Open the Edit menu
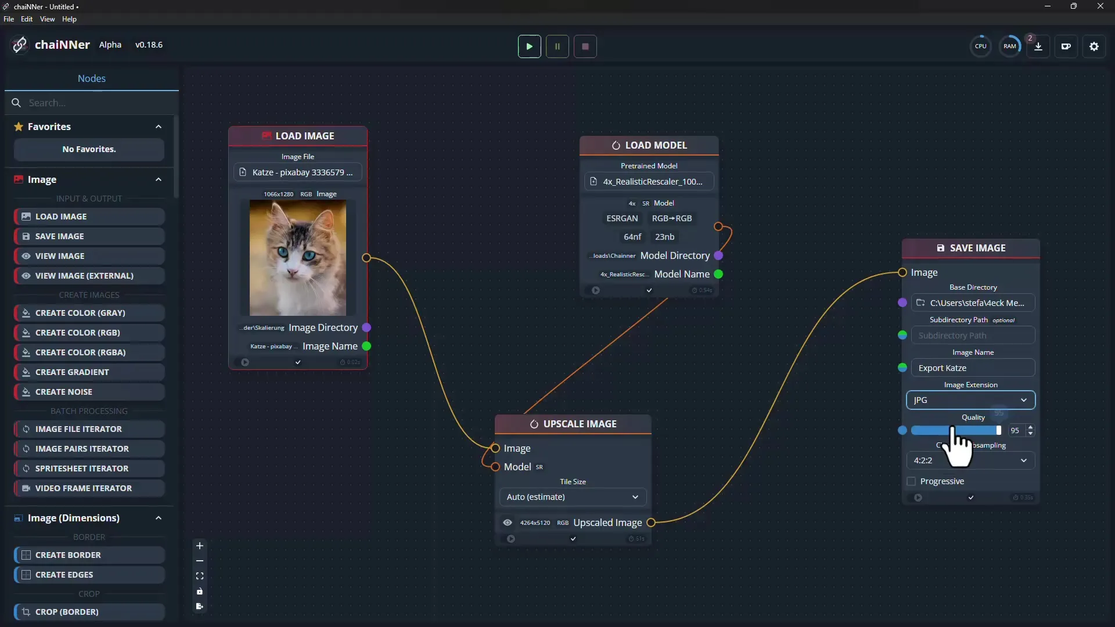This screenshot has height=627, width=1115. tap(27, 19)
